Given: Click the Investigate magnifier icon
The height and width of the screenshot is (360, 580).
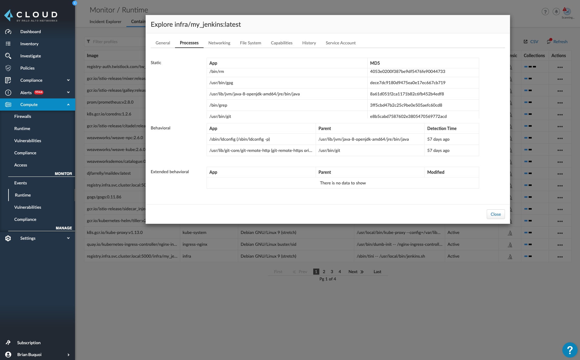Looking at the screenshot, I should click(8, 56).
